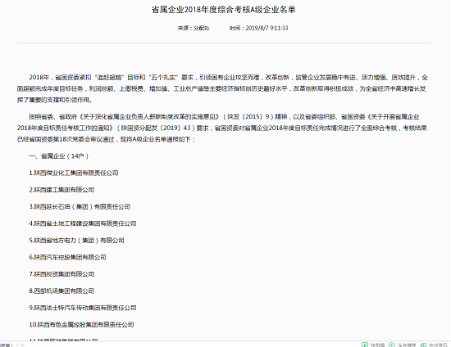
Task: Select 10.陕西有色金属控股集团有限责任公司
Action: (81, 325)
